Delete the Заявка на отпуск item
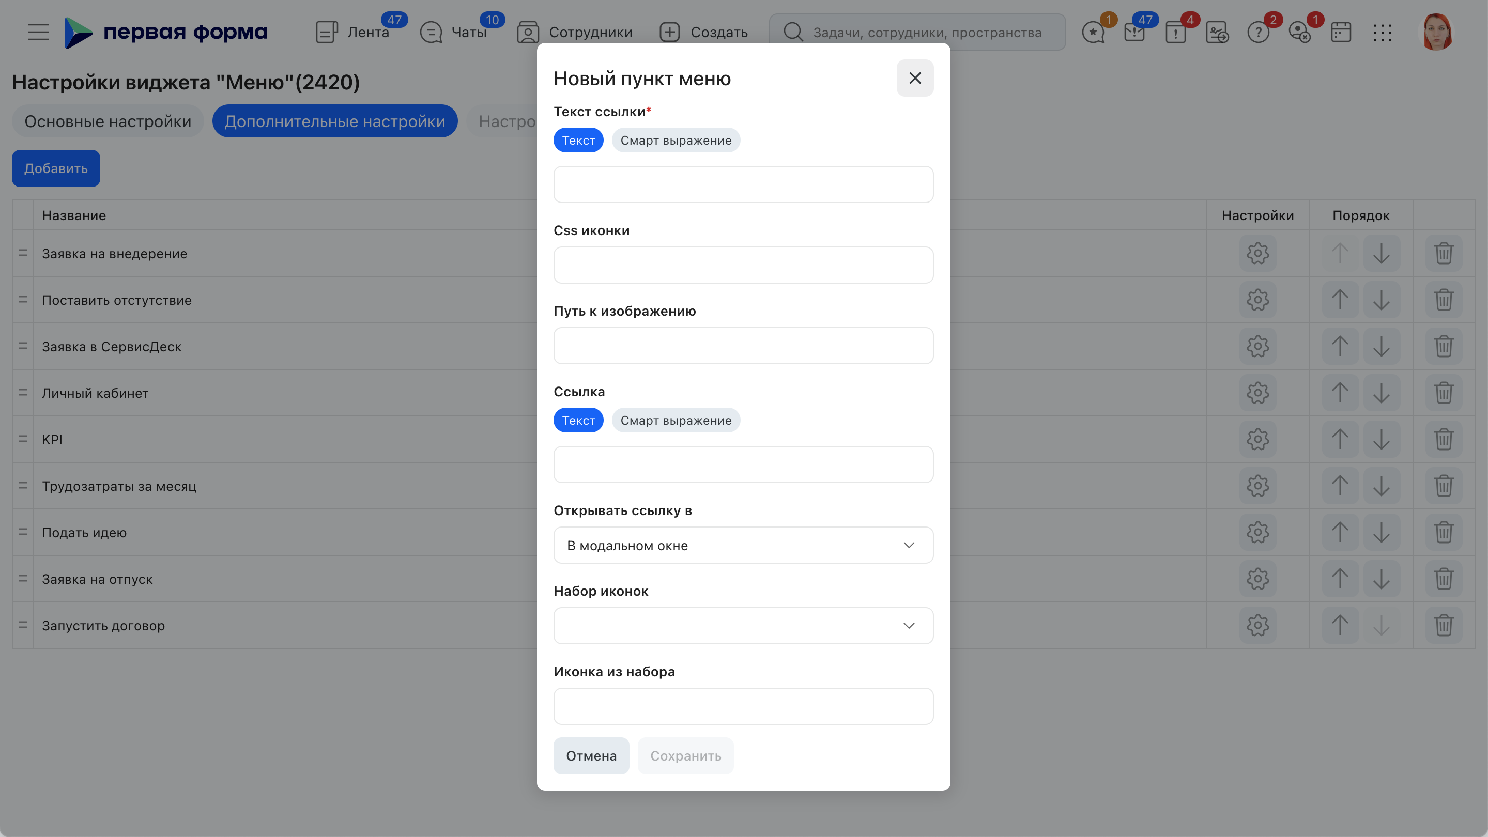Image resolution: width=1488 pixels, height=837 pixels. point(1444,578)
